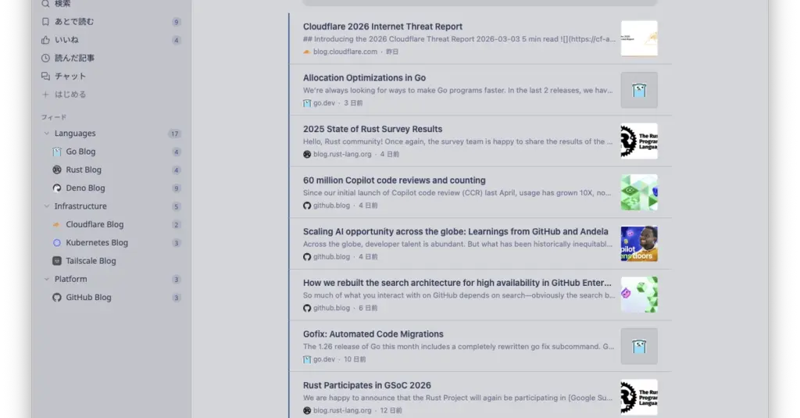Viewport: 800px width, 418px height.
Task: Click the chat bubbles チャット icon
Action: tap(45, 76)
